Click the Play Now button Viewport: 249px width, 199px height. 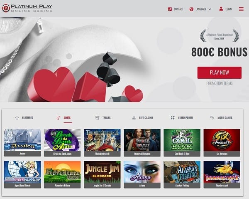pos(219,73)
